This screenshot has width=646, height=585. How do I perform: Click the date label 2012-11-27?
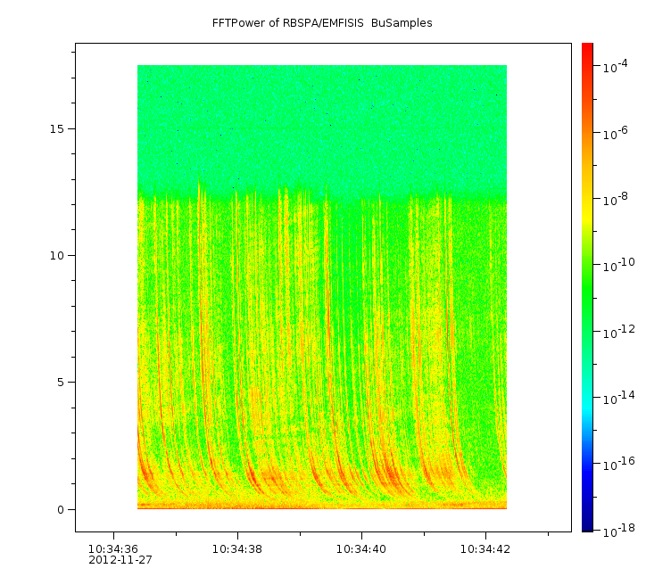pyautogui.click(x=120, y=560)
